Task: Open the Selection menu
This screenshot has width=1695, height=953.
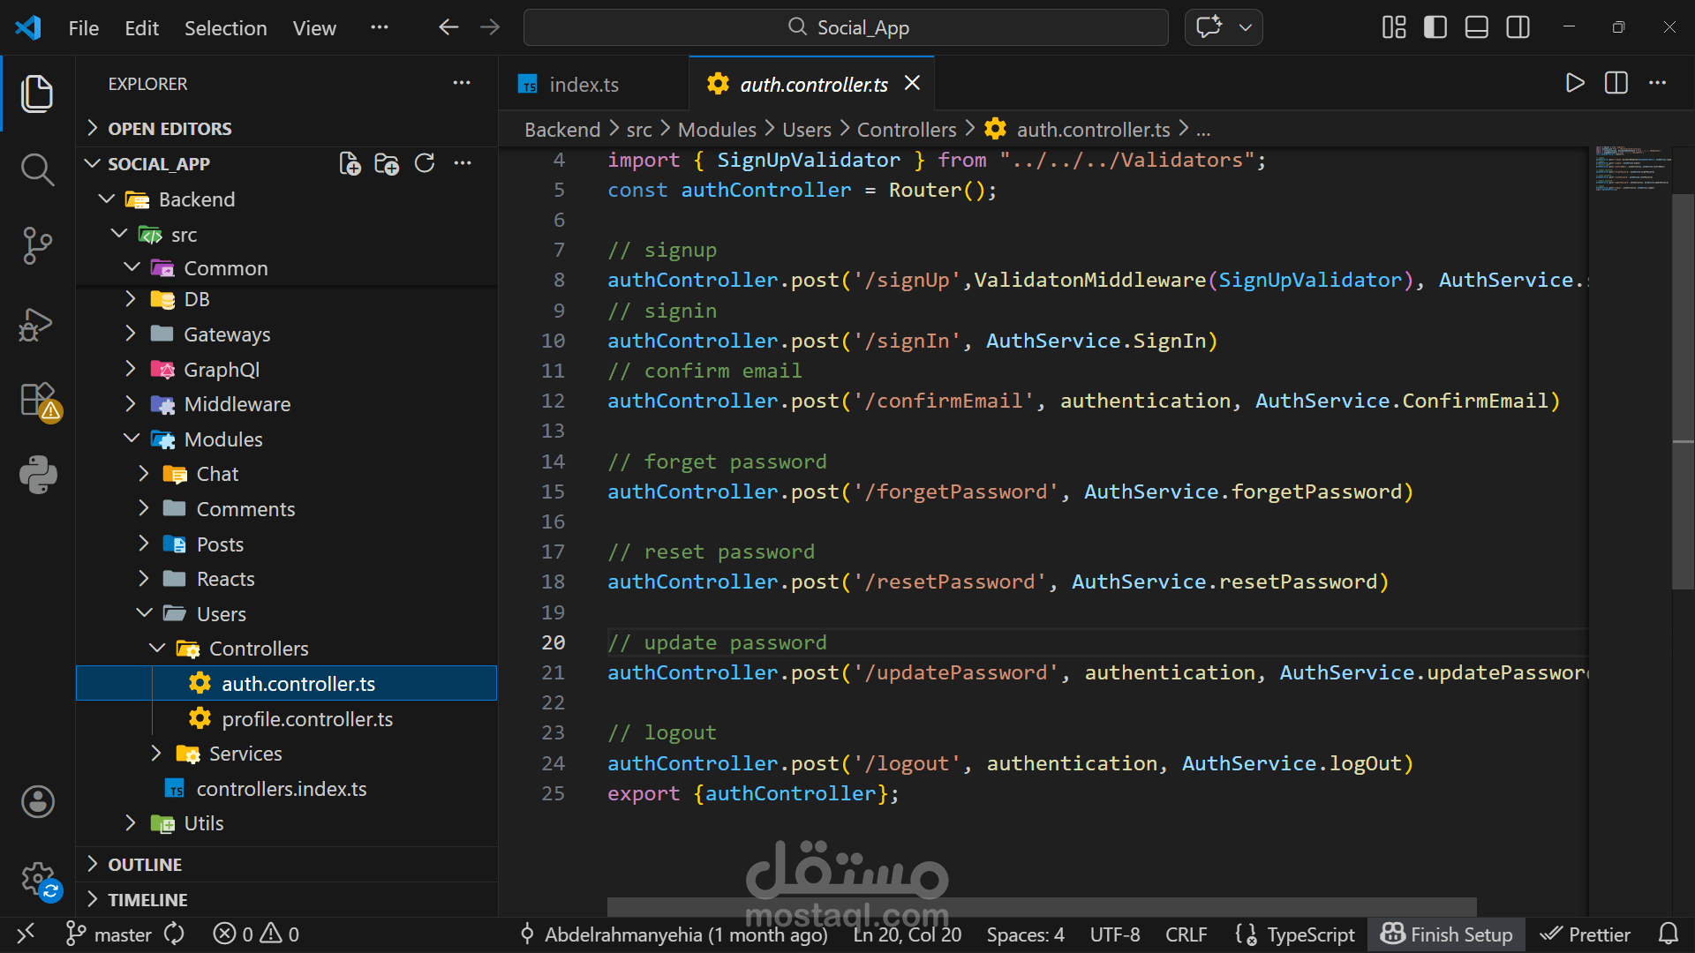Action: (x=225, y=28)
